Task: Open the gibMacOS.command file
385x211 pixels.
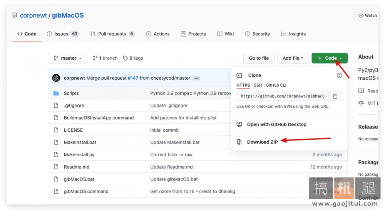Action: 86,192
